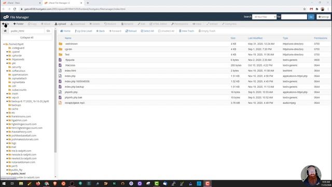
Task: Collapse the /home2/bpitt root node
Action: coord(4,44)
